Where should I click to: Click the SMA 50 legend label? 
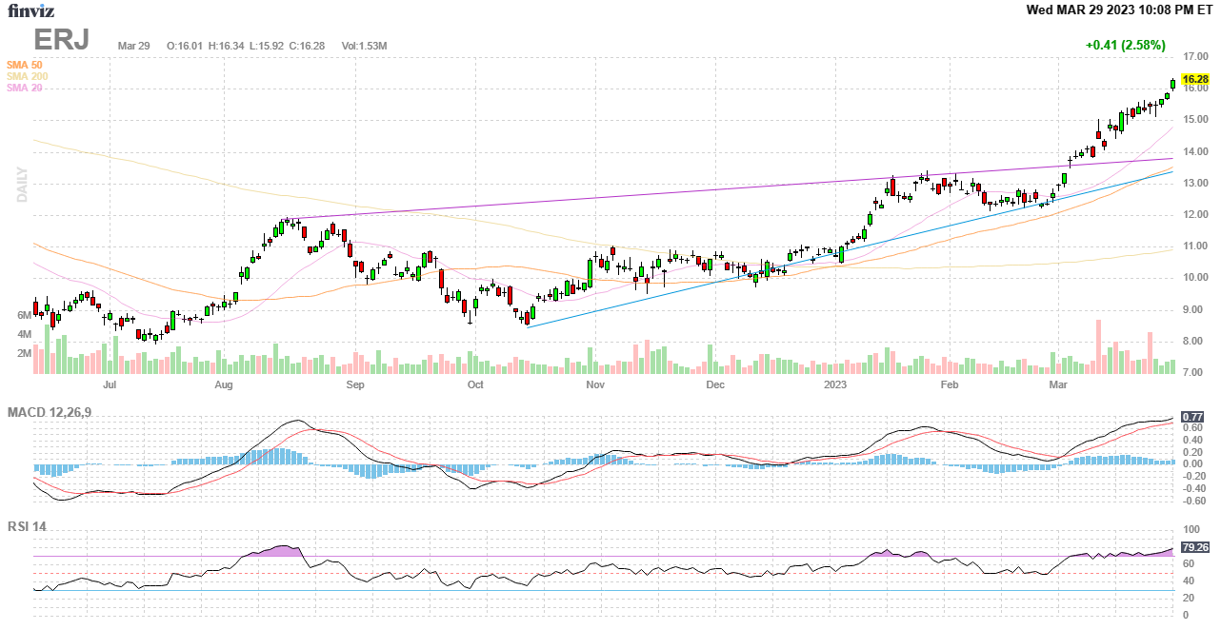pos(26,65)
